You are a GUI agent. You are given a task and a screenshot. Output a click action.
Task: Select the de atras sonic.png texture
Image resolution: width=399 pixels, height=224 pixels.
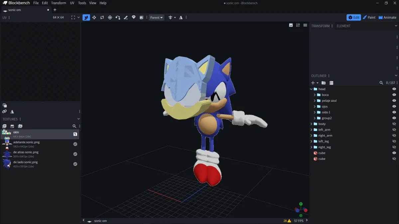click(40, 154)
